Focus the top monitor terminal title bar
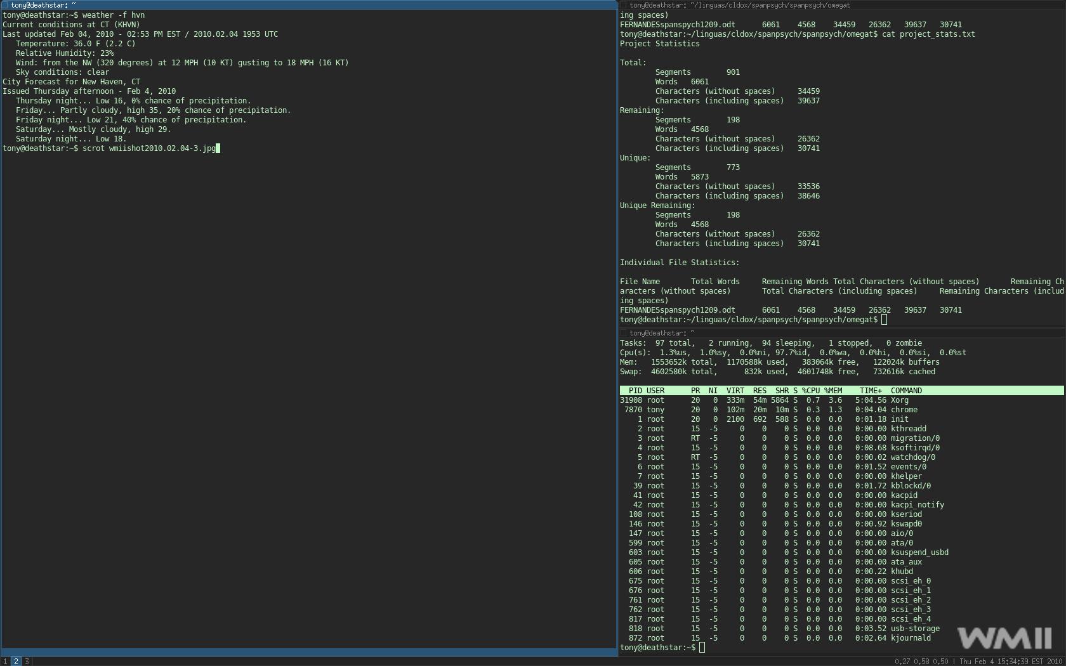Screen dimensions: 1066x666 [x=842, y=332]
